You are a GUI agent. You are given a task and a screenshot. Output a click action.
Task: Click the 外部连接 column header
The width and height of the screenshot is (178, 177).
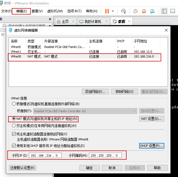tap(65, 41)
